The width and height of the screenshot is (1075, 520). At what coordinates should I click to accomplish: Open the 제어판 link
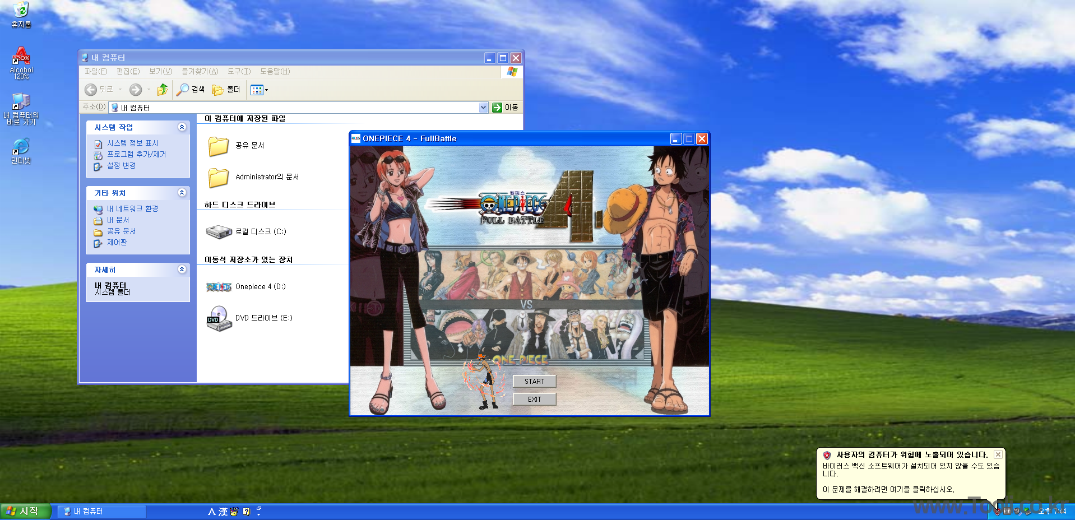click(117, 243)
